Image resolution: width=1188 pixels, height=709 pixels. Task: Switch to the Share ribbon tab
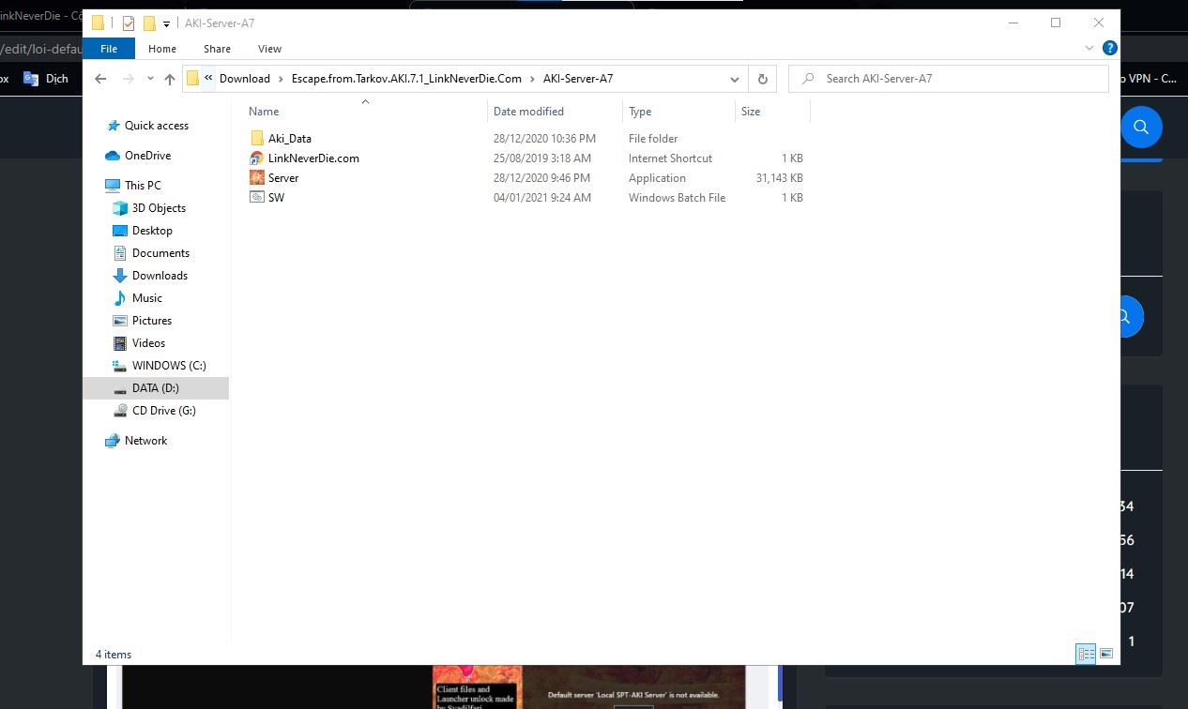pyautogui.click(x=217, y=49)
